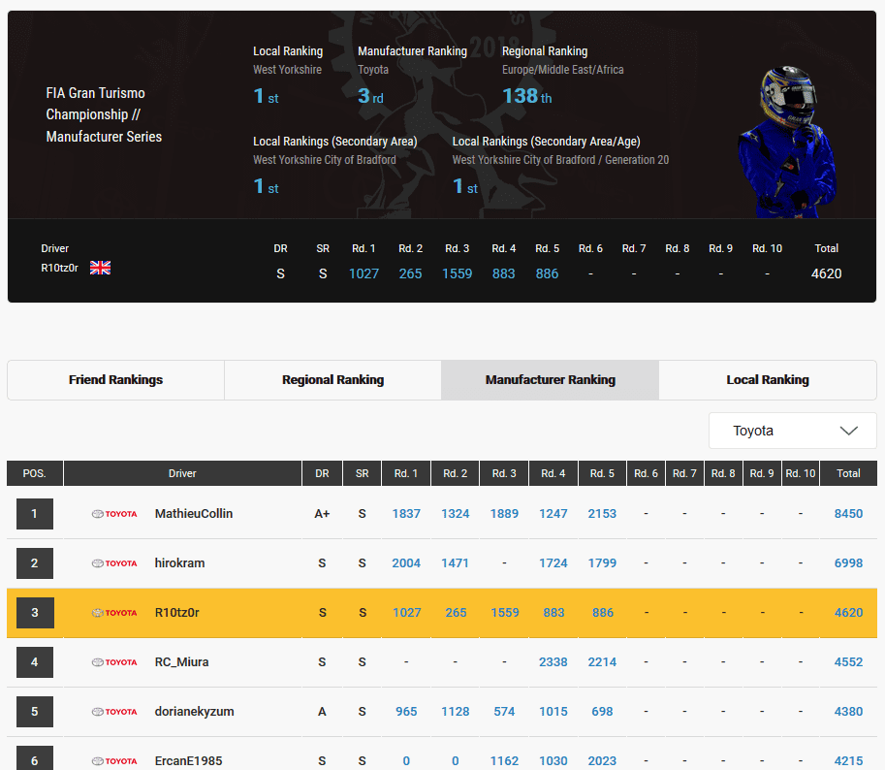
Task: Click the Rd. 3 score 1559 in the driver summary
Action: pos(457,273)
